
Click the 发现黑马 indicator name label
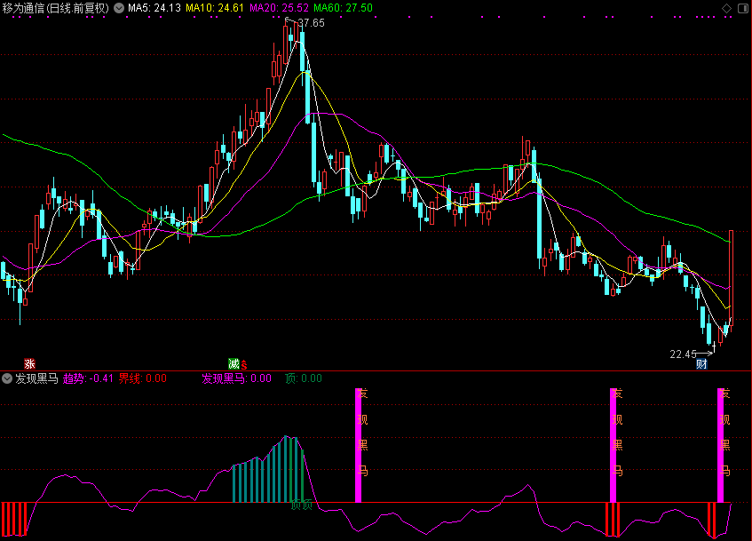pyautogui.click(x=36, y=378)
